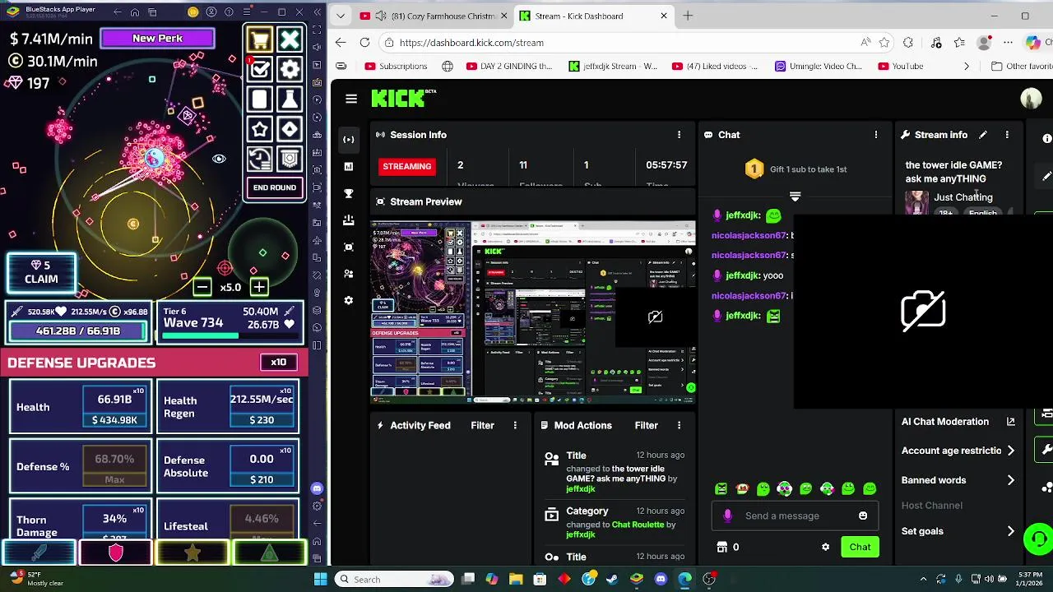The image size is (1053, 592).
Task: Switch to attack upgrades sword tab
Action: (39, 553)
